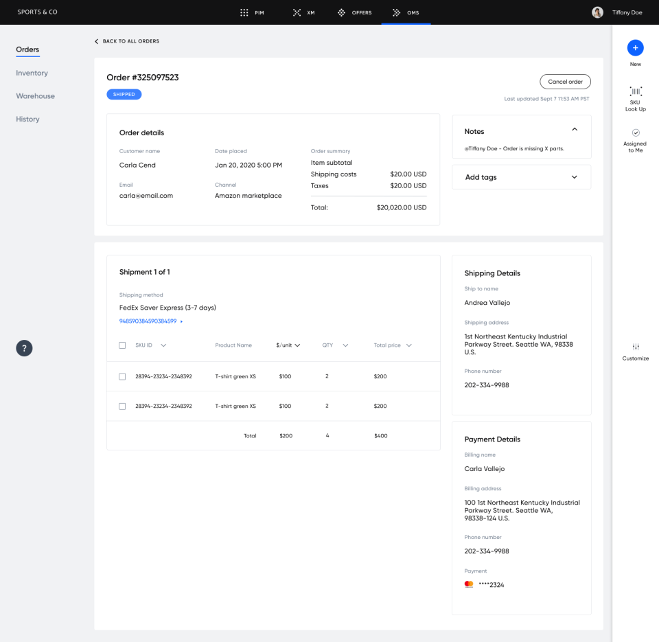The width and height of the screenshot is (659, 642).
Task: Expand the Add tags panel
Action: point(574,177)
